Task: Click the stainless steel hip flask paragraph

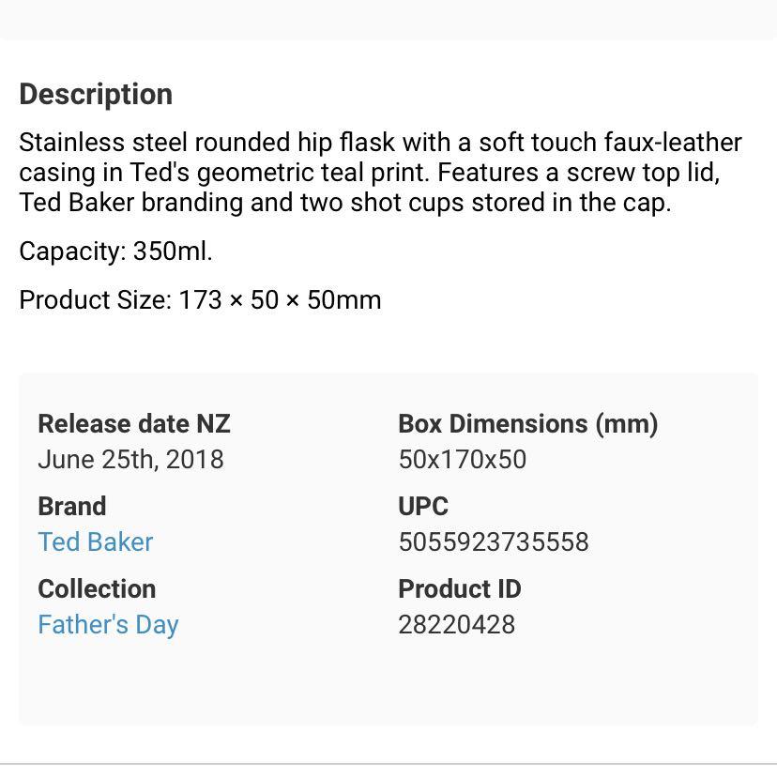Action: pyautogui.click(x=381, y=173)
